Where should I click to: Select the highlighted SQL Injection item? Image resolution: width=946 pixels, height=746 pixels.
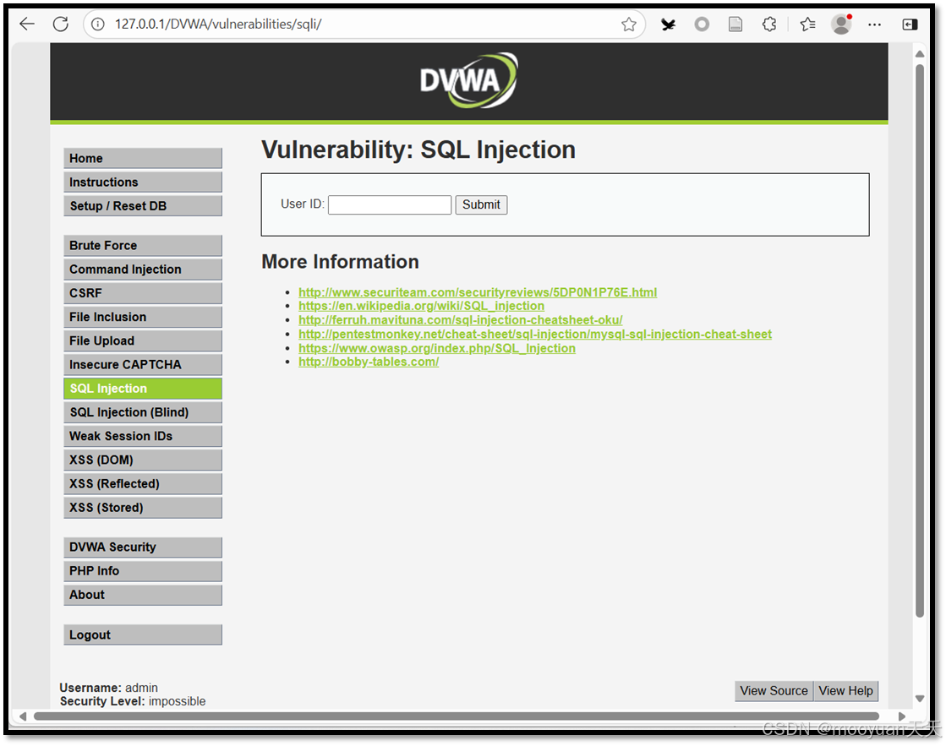tap(143, 389)
